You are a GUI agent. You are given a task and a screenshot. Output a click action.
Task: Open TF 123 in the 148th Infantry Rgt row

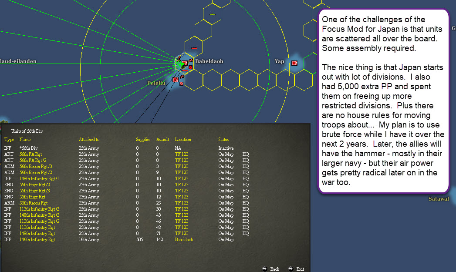tap(182, 234)
